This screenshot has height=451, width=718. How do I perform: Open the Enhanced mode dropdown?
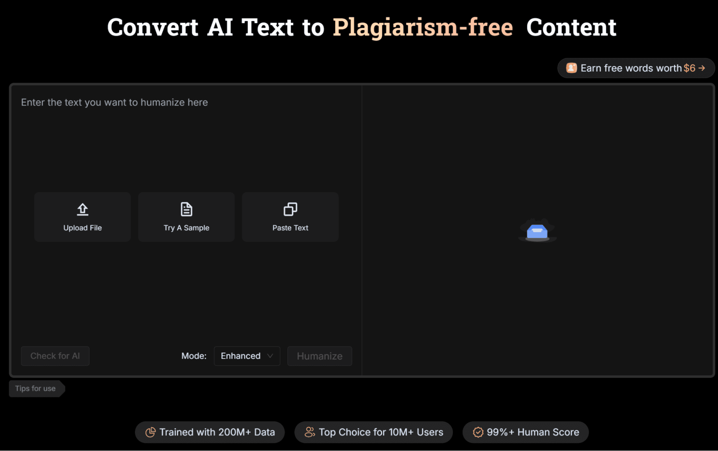241,356
